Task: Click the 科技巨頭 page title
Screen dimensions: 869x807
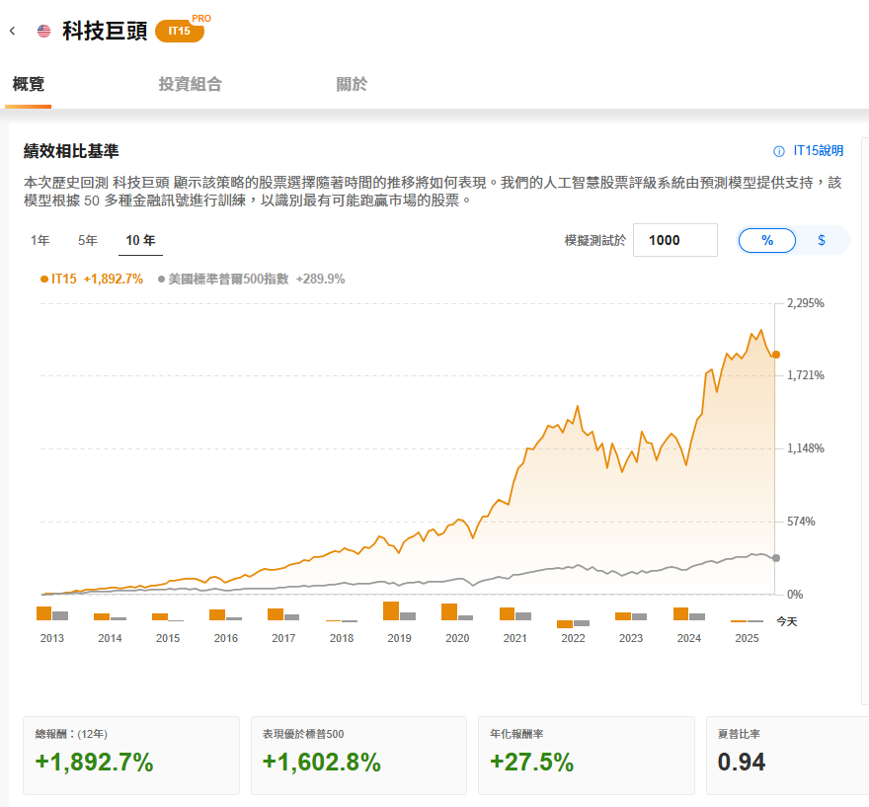Action: pos(105,31)
